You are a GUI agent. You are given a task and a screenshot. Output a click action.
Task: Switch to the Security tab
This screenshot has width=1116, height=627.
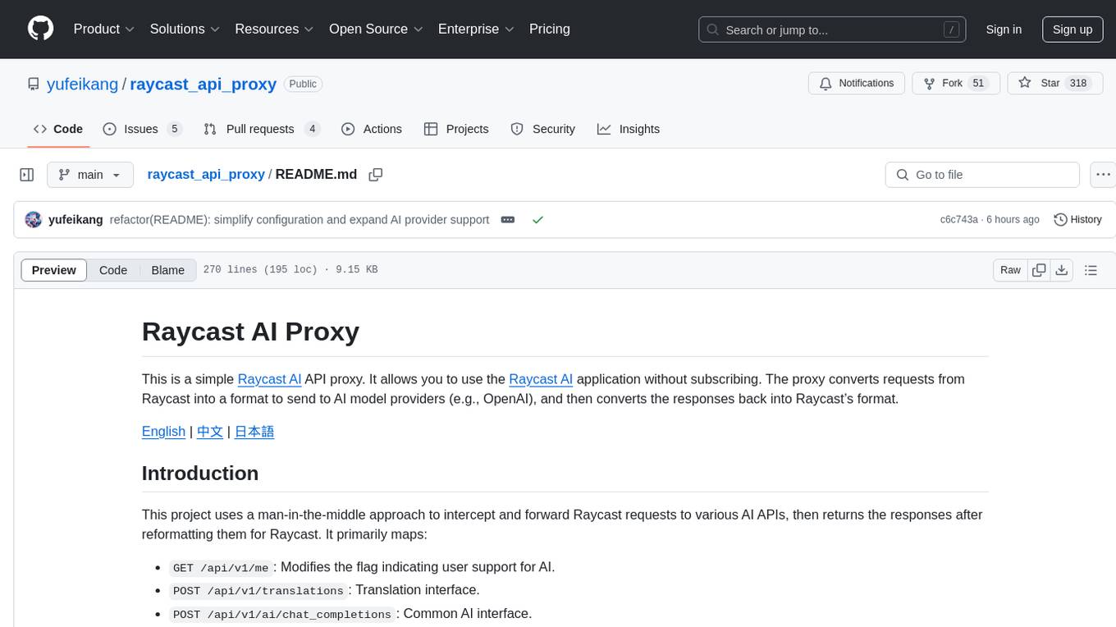coord(542,129)
